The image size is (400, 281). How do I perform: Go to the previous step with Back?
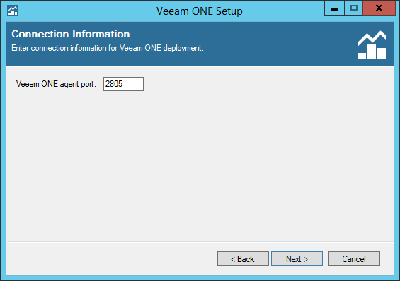pyautogui.click(x=243, y=259)
